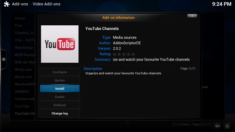Click the Rollback button
The height and width of the screenshot is (132, 235).
[59, 105]
